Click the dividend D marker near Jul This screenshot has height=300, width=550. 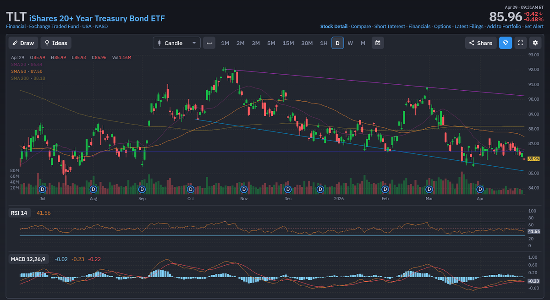point(43,189)
